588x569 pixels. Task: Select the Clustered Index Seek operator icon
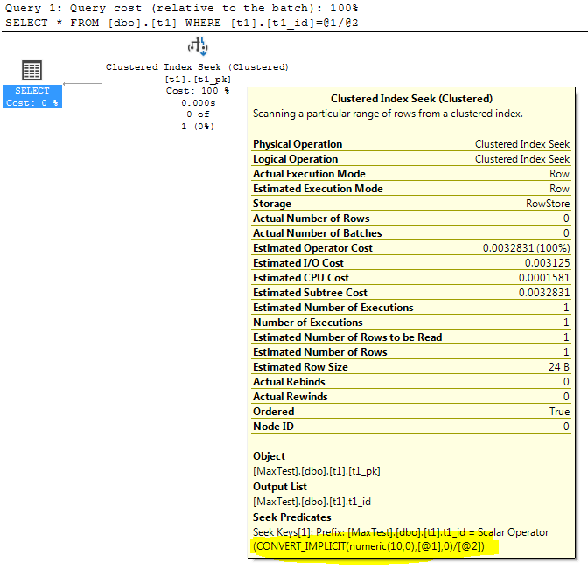pyautogui.click(x=198, y=46)
